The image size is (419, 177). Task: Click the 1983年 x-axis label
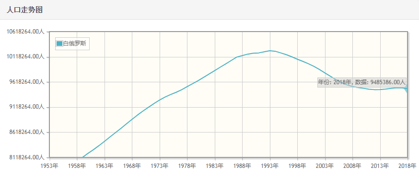click(215, 166)
